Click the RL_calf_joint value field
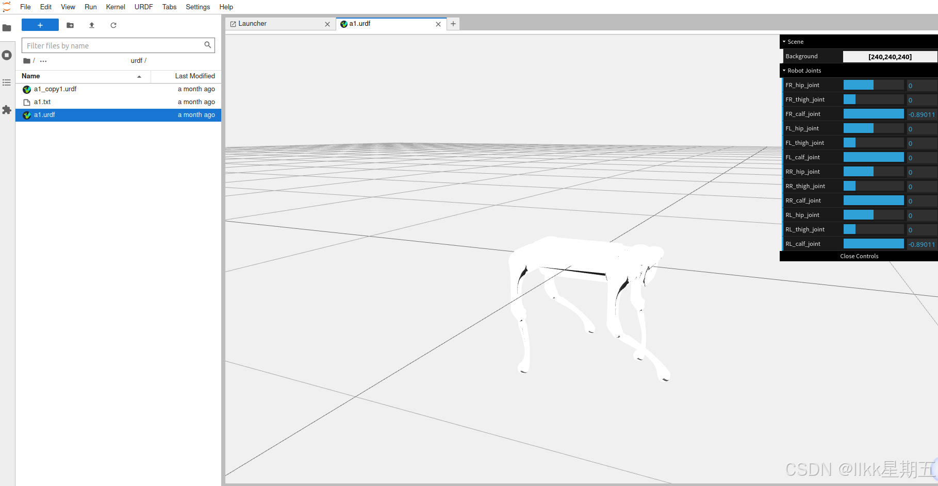Viewport: 938px width, 486px height. tap(921, 244)
